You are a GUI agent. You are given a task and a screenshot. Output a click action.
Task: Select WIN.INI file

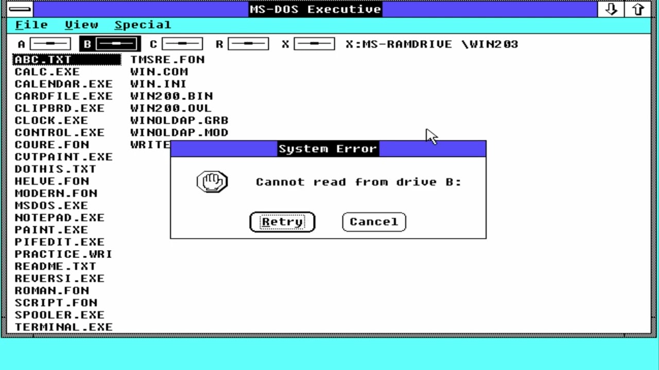158,84
